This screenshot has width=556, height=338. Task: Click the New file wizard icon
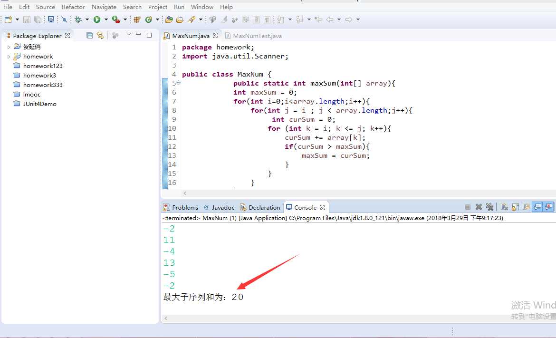[8, 19]
